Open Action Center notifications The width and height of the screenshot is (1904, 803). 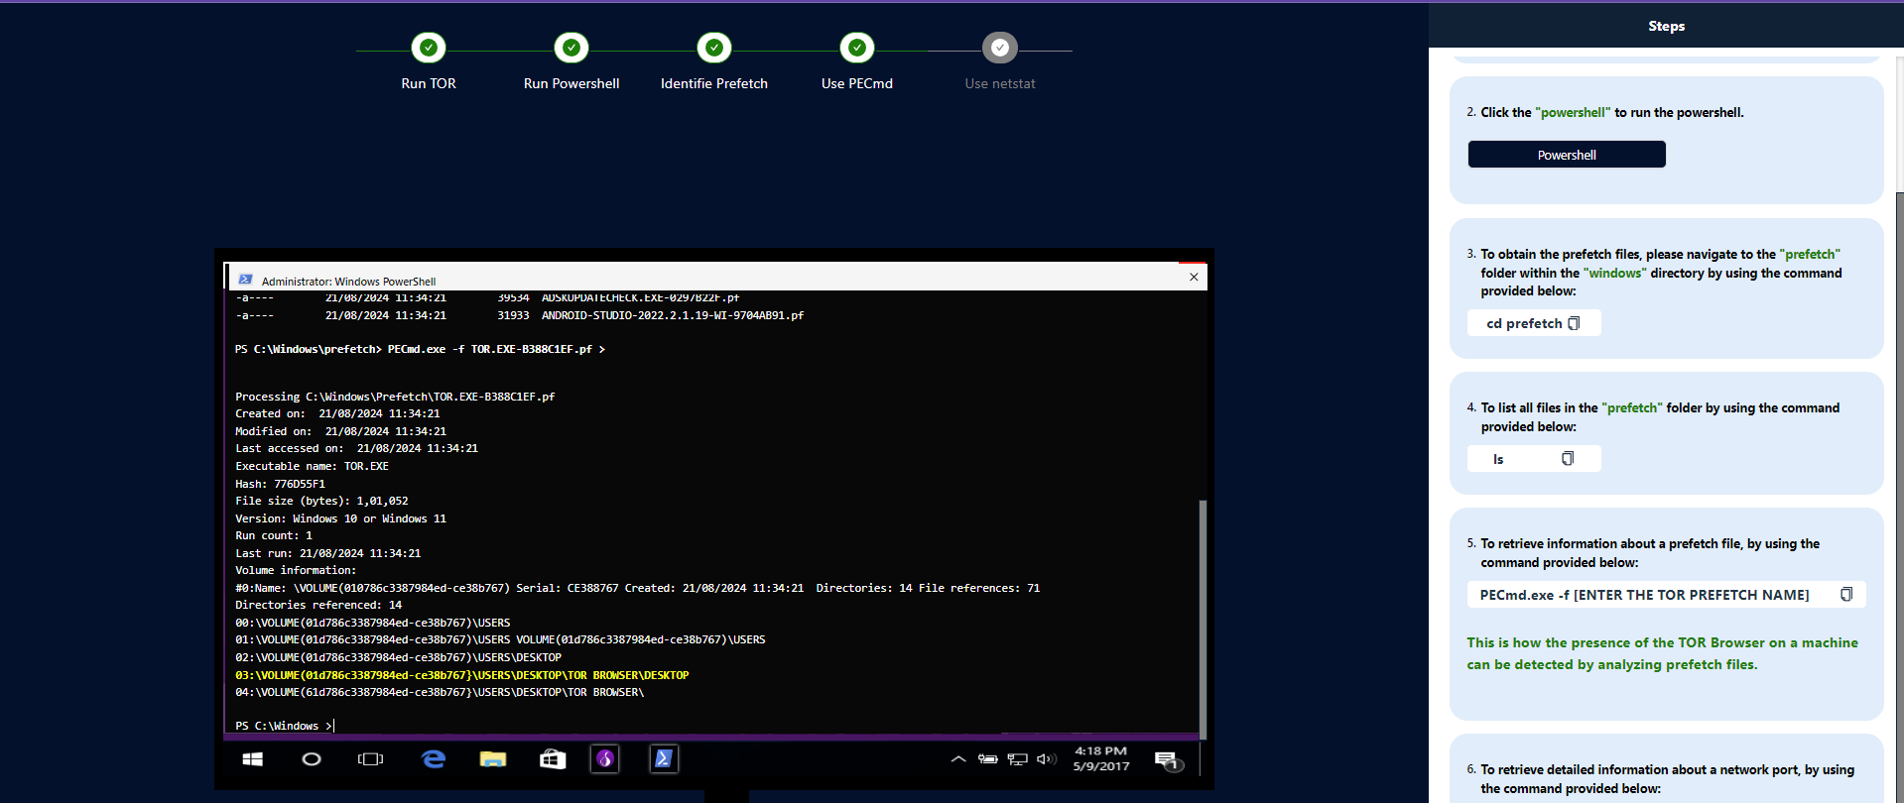(x=1168, y=760)
